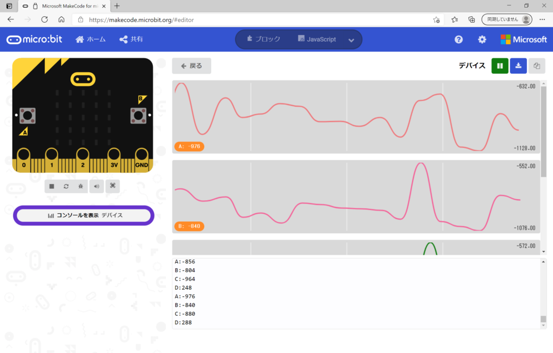Image resolution: width=553 pixels, height=353 pixels.
Task: Stop the micro:bit simulator
Action: point(52,186)
